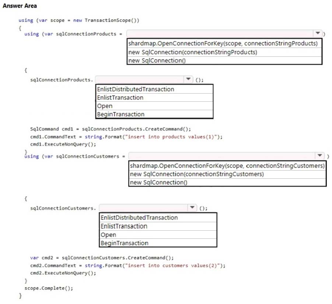Expand the sqlConnectionProducts method dropdown arrow

click(x=188, y=79)
